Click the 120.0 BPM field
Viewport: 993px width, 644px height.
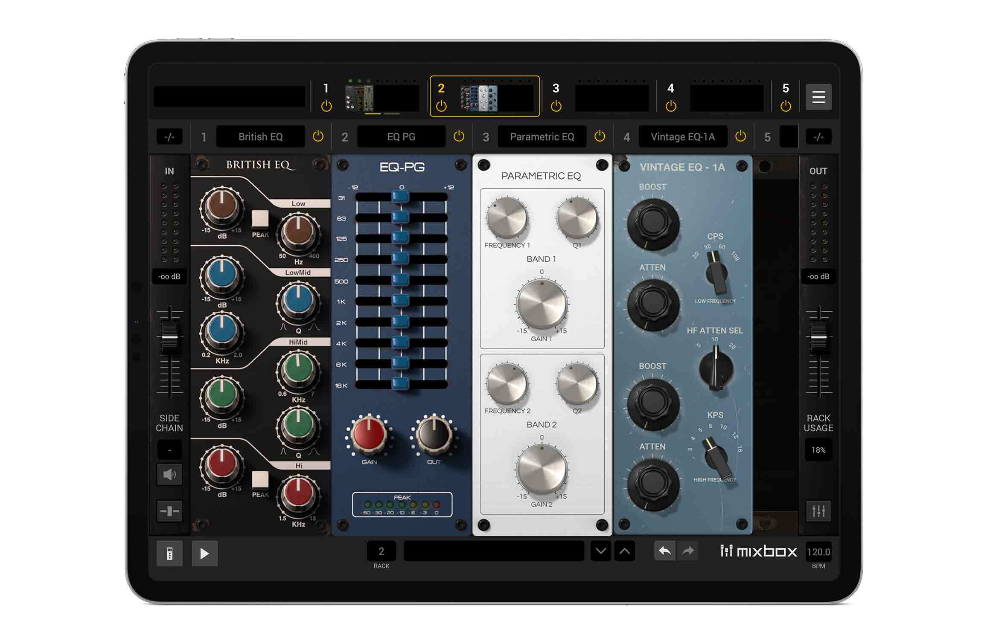(x=818, y=552)
